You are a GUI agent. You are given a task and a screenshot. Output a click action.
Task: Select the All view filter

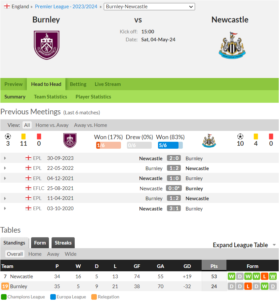27,125
